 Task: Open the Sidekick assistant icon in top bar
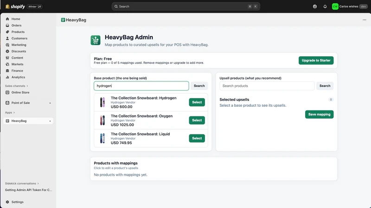click(315, 6)
